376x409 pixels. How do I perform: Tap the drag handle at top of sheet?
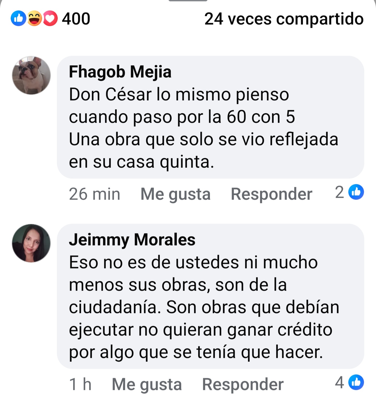tap(188, 1)
